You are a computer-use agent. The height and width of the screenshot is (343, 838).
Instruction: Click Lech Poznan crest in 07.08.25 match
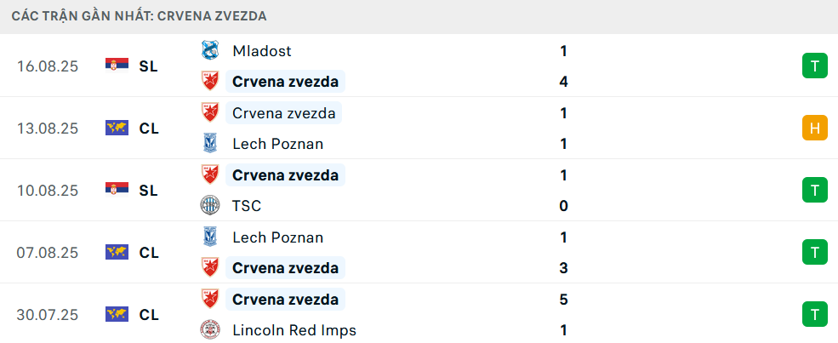click(209, 237)
